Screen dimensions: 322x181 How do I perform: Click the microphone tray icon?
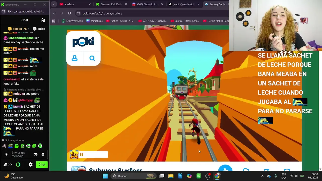tap(276, 176)
